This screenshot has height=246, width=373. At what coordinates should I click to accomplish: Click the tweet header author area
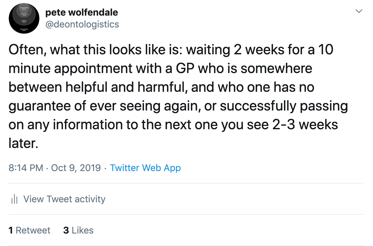coord(82,18)
